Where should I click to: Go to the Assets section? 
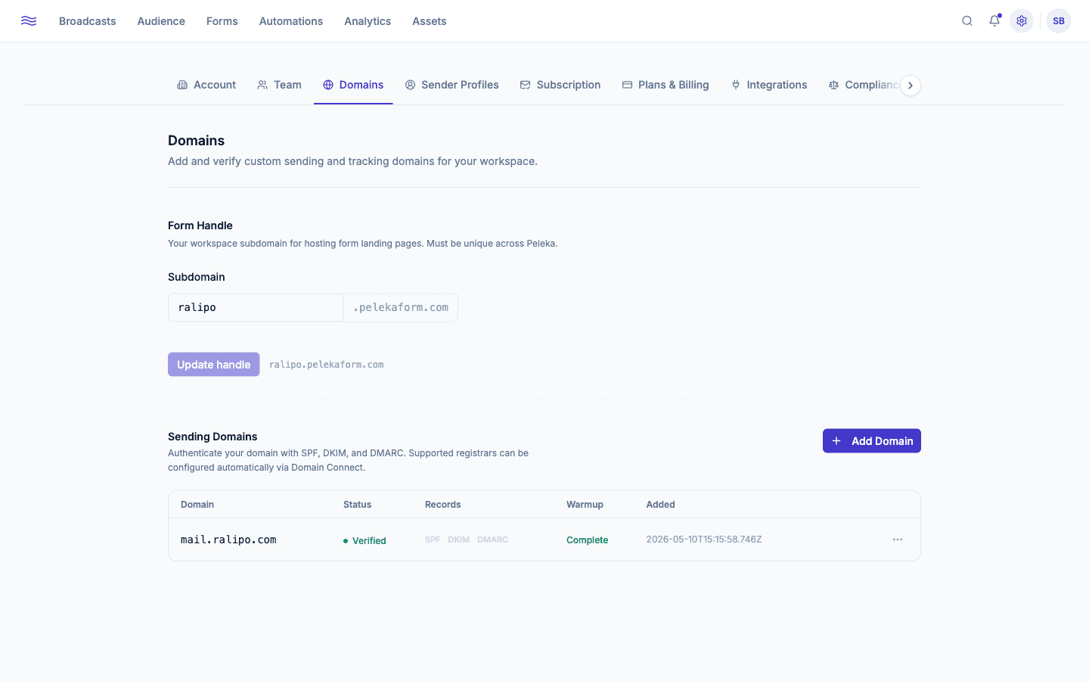430,21
